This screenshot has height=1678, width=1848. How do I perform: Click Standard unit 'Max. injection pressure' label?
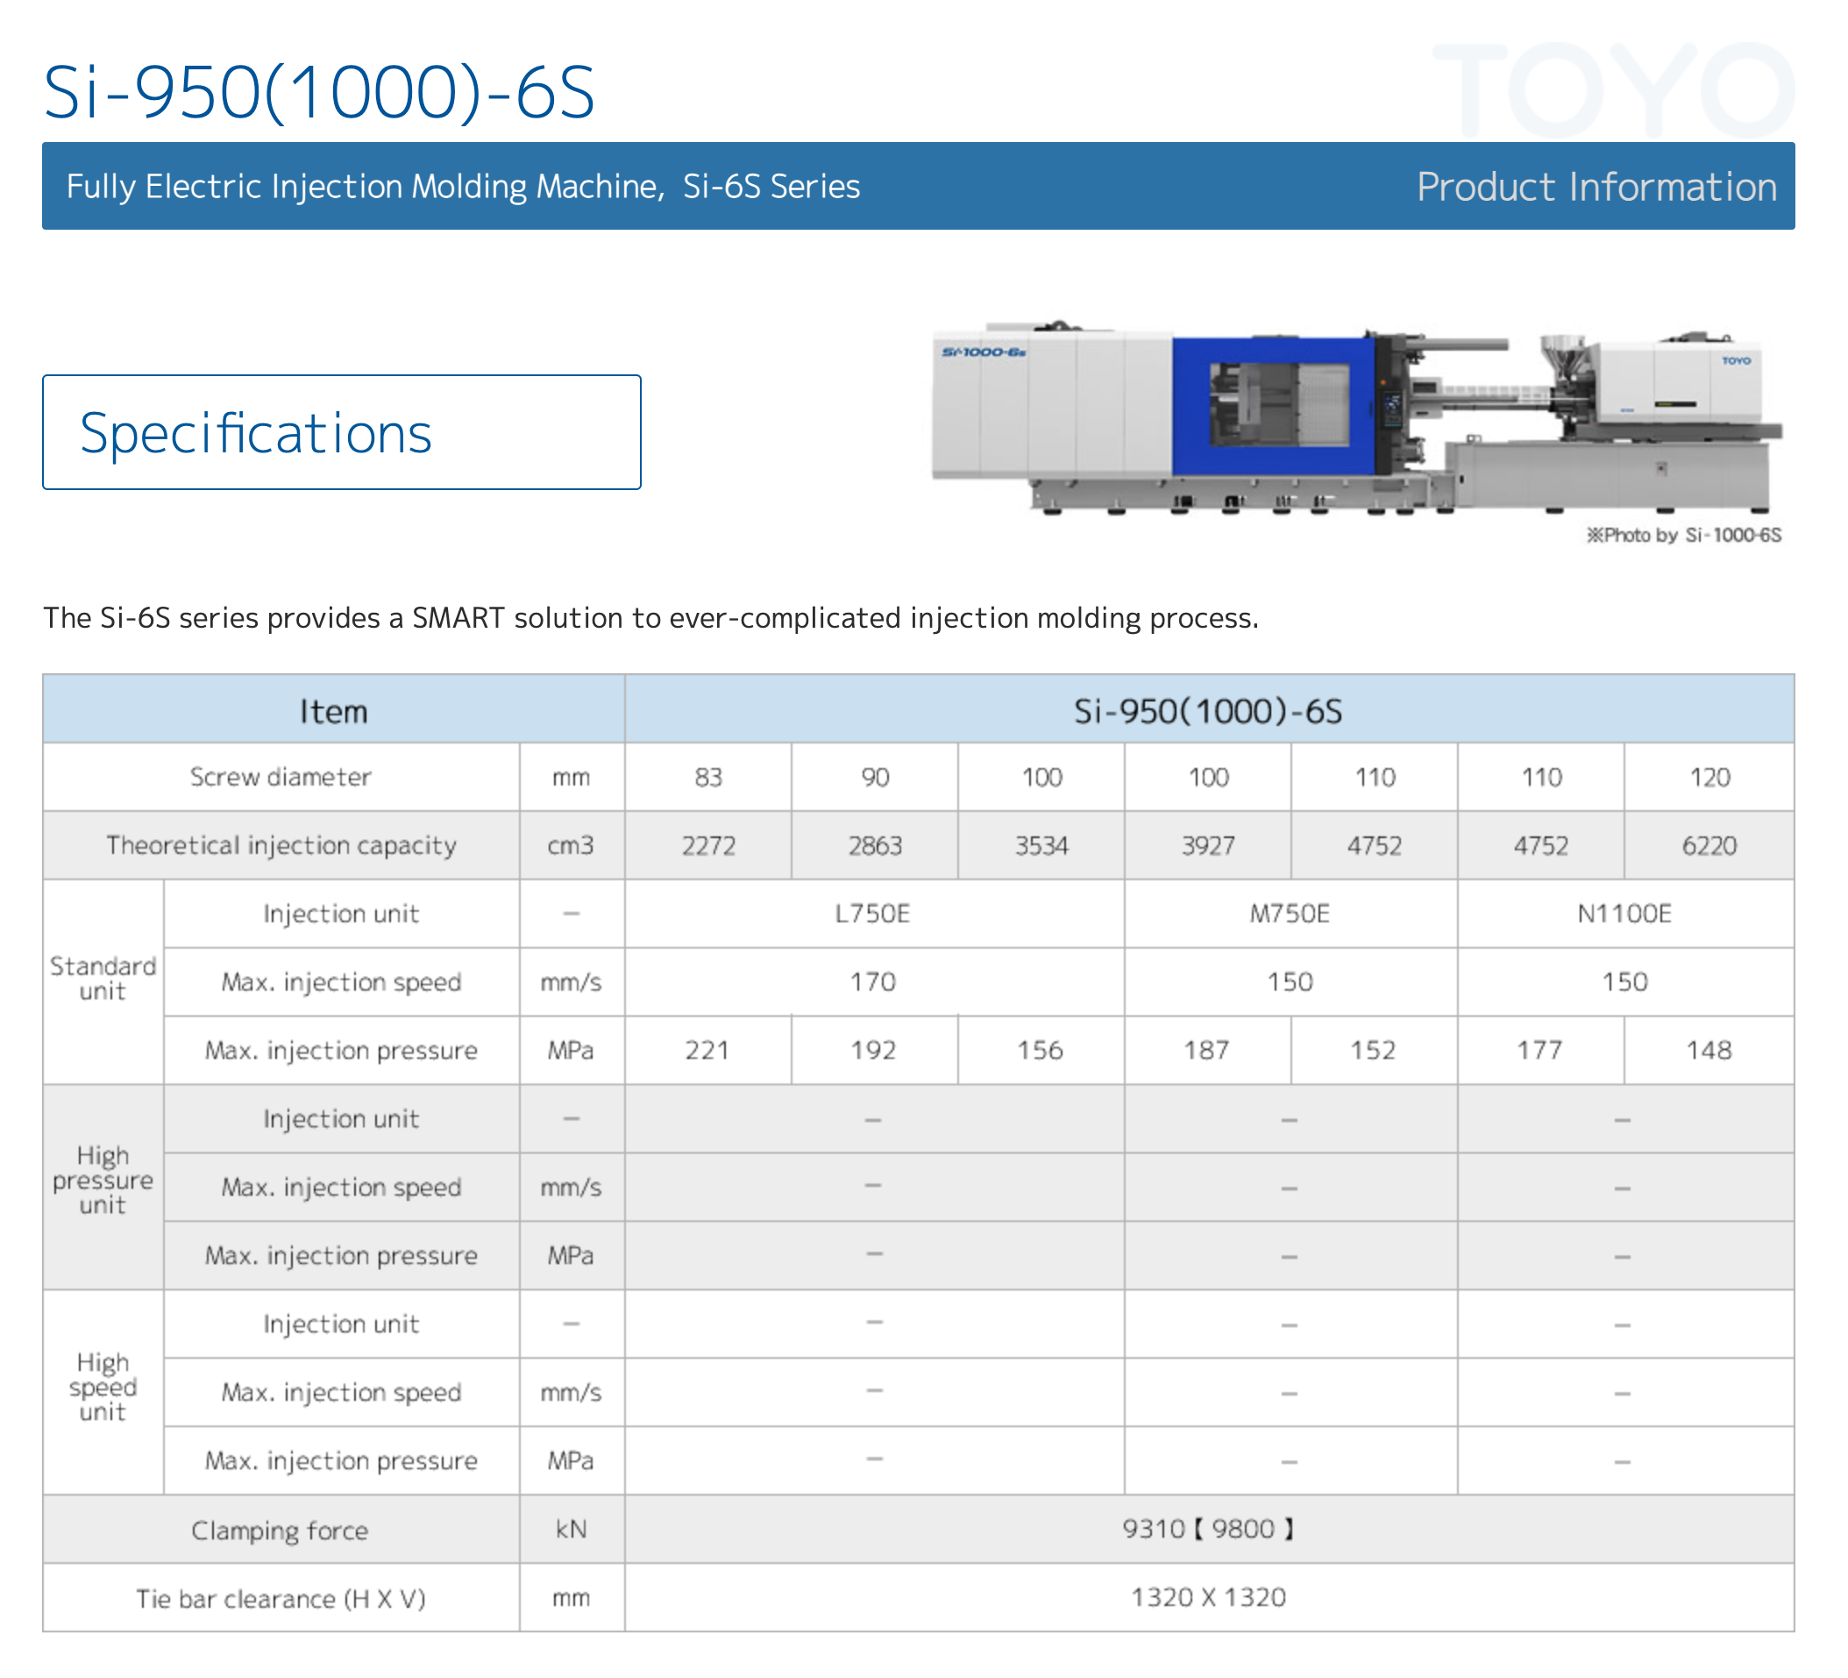click(x=341, y=1050)
